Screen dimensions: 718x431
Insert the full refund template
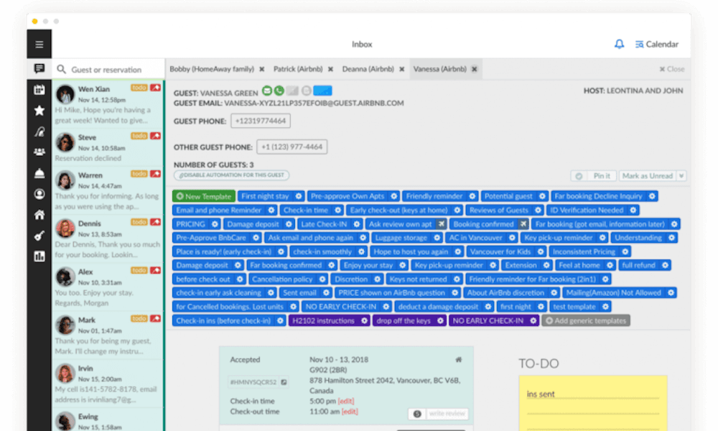(x=638, y=265)
